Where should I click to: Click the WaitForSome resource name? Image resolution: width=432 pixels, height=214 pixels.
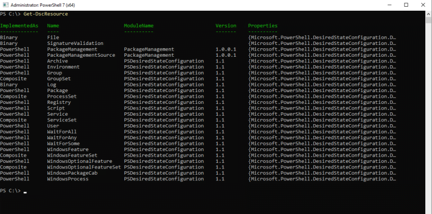(x=64, y=144)
